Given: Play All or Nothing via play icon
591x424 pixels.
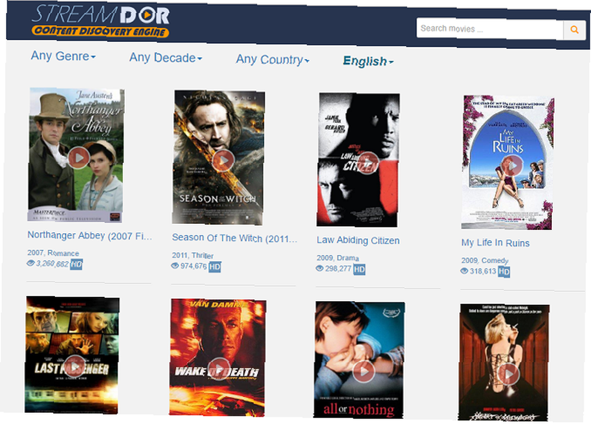Looking at the screenshot, I should click(x=363, y=371).
